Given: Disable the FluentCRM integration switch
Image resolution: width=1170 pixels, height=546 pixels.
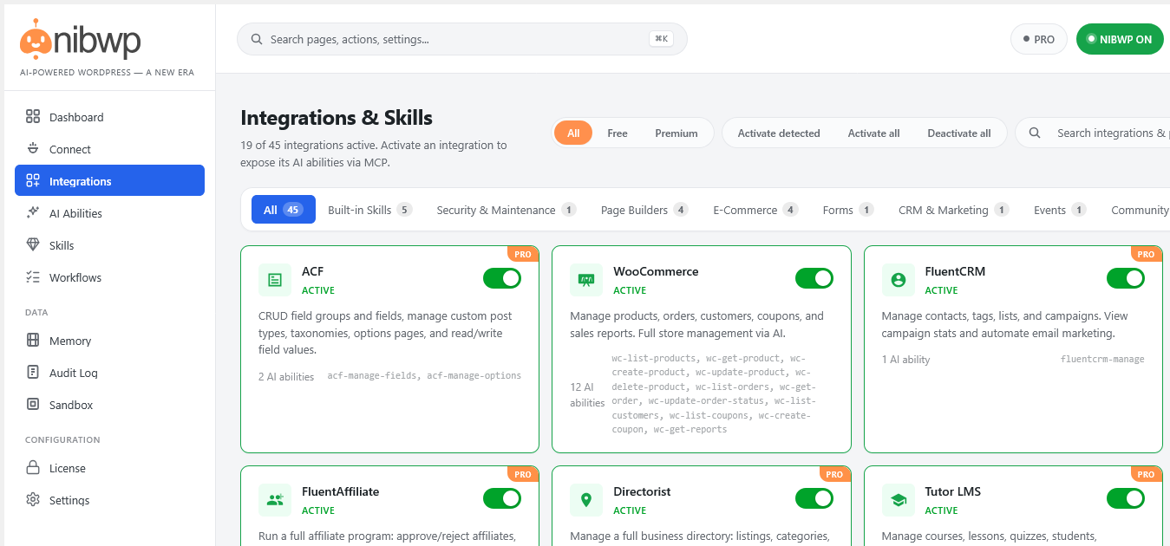Looking at the screenshot, I should tap(1126, 278).
